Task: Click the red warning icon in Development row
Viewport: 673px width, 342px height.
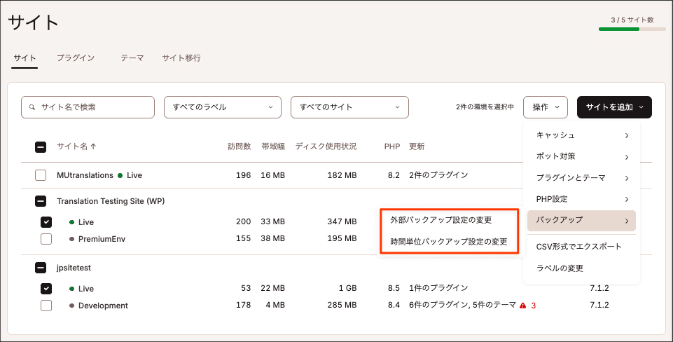Action: tap(522, 306)
